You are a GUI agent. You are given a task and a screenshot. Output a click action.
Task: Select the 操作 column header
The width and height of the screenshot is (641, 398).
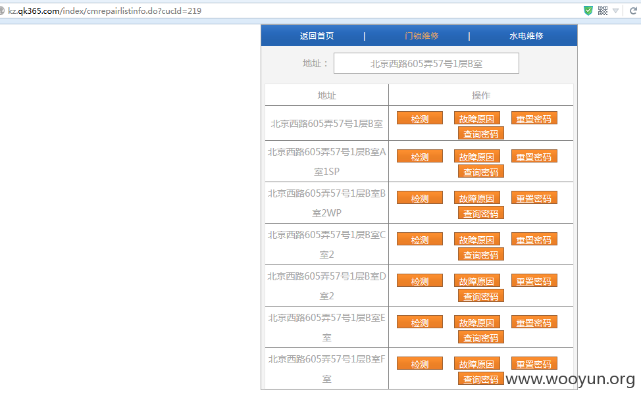[x=481, y=95]
